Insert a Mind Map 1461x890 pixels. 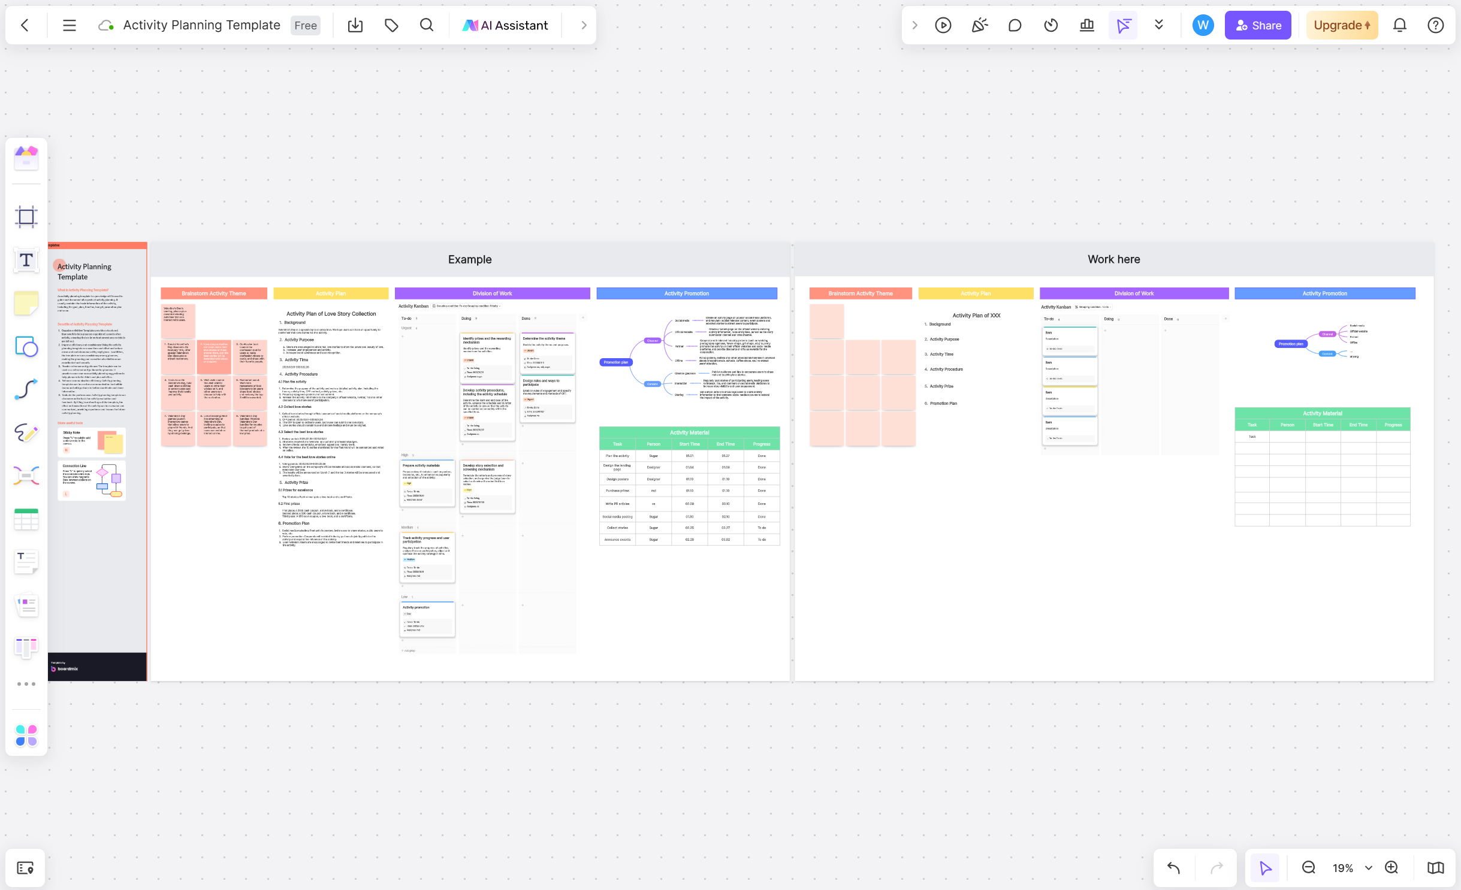coord(26,476)
